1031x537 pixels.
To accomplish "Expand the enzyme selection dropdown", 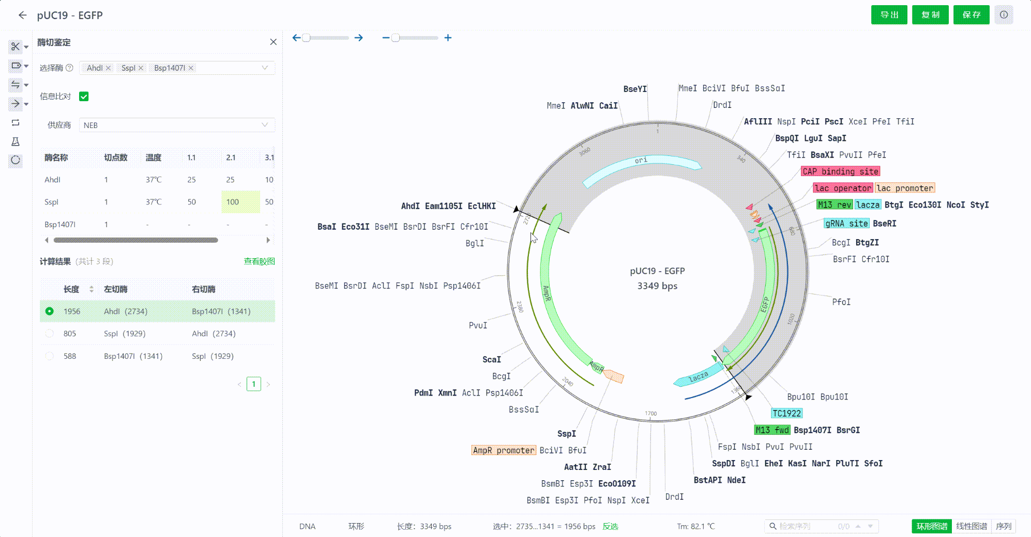I will [265, 68].
